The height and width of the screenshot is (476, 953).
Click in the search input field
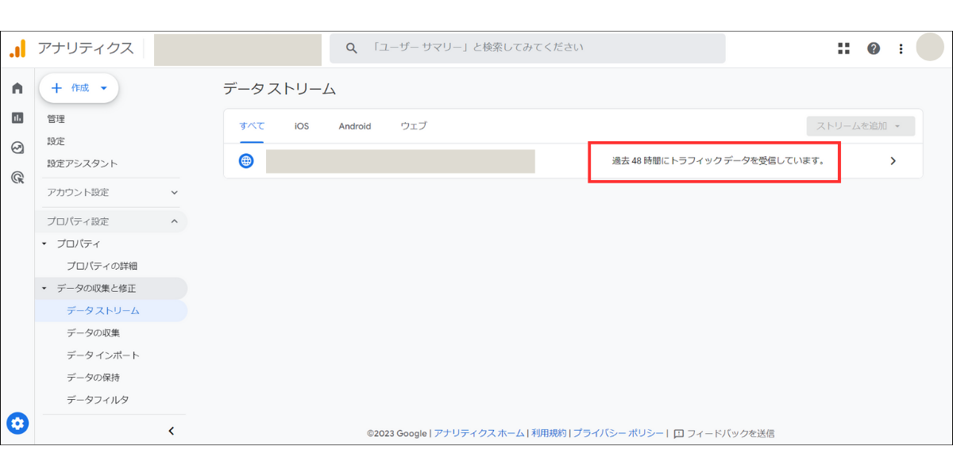pos(527,48)
